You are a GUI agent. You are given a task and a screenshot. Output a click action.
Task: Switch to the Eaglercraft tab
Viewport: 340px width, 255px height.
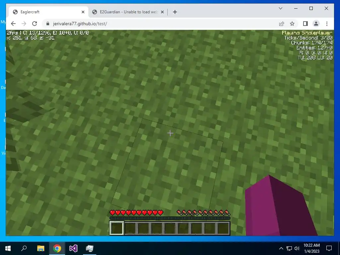(x=48, y=12)
